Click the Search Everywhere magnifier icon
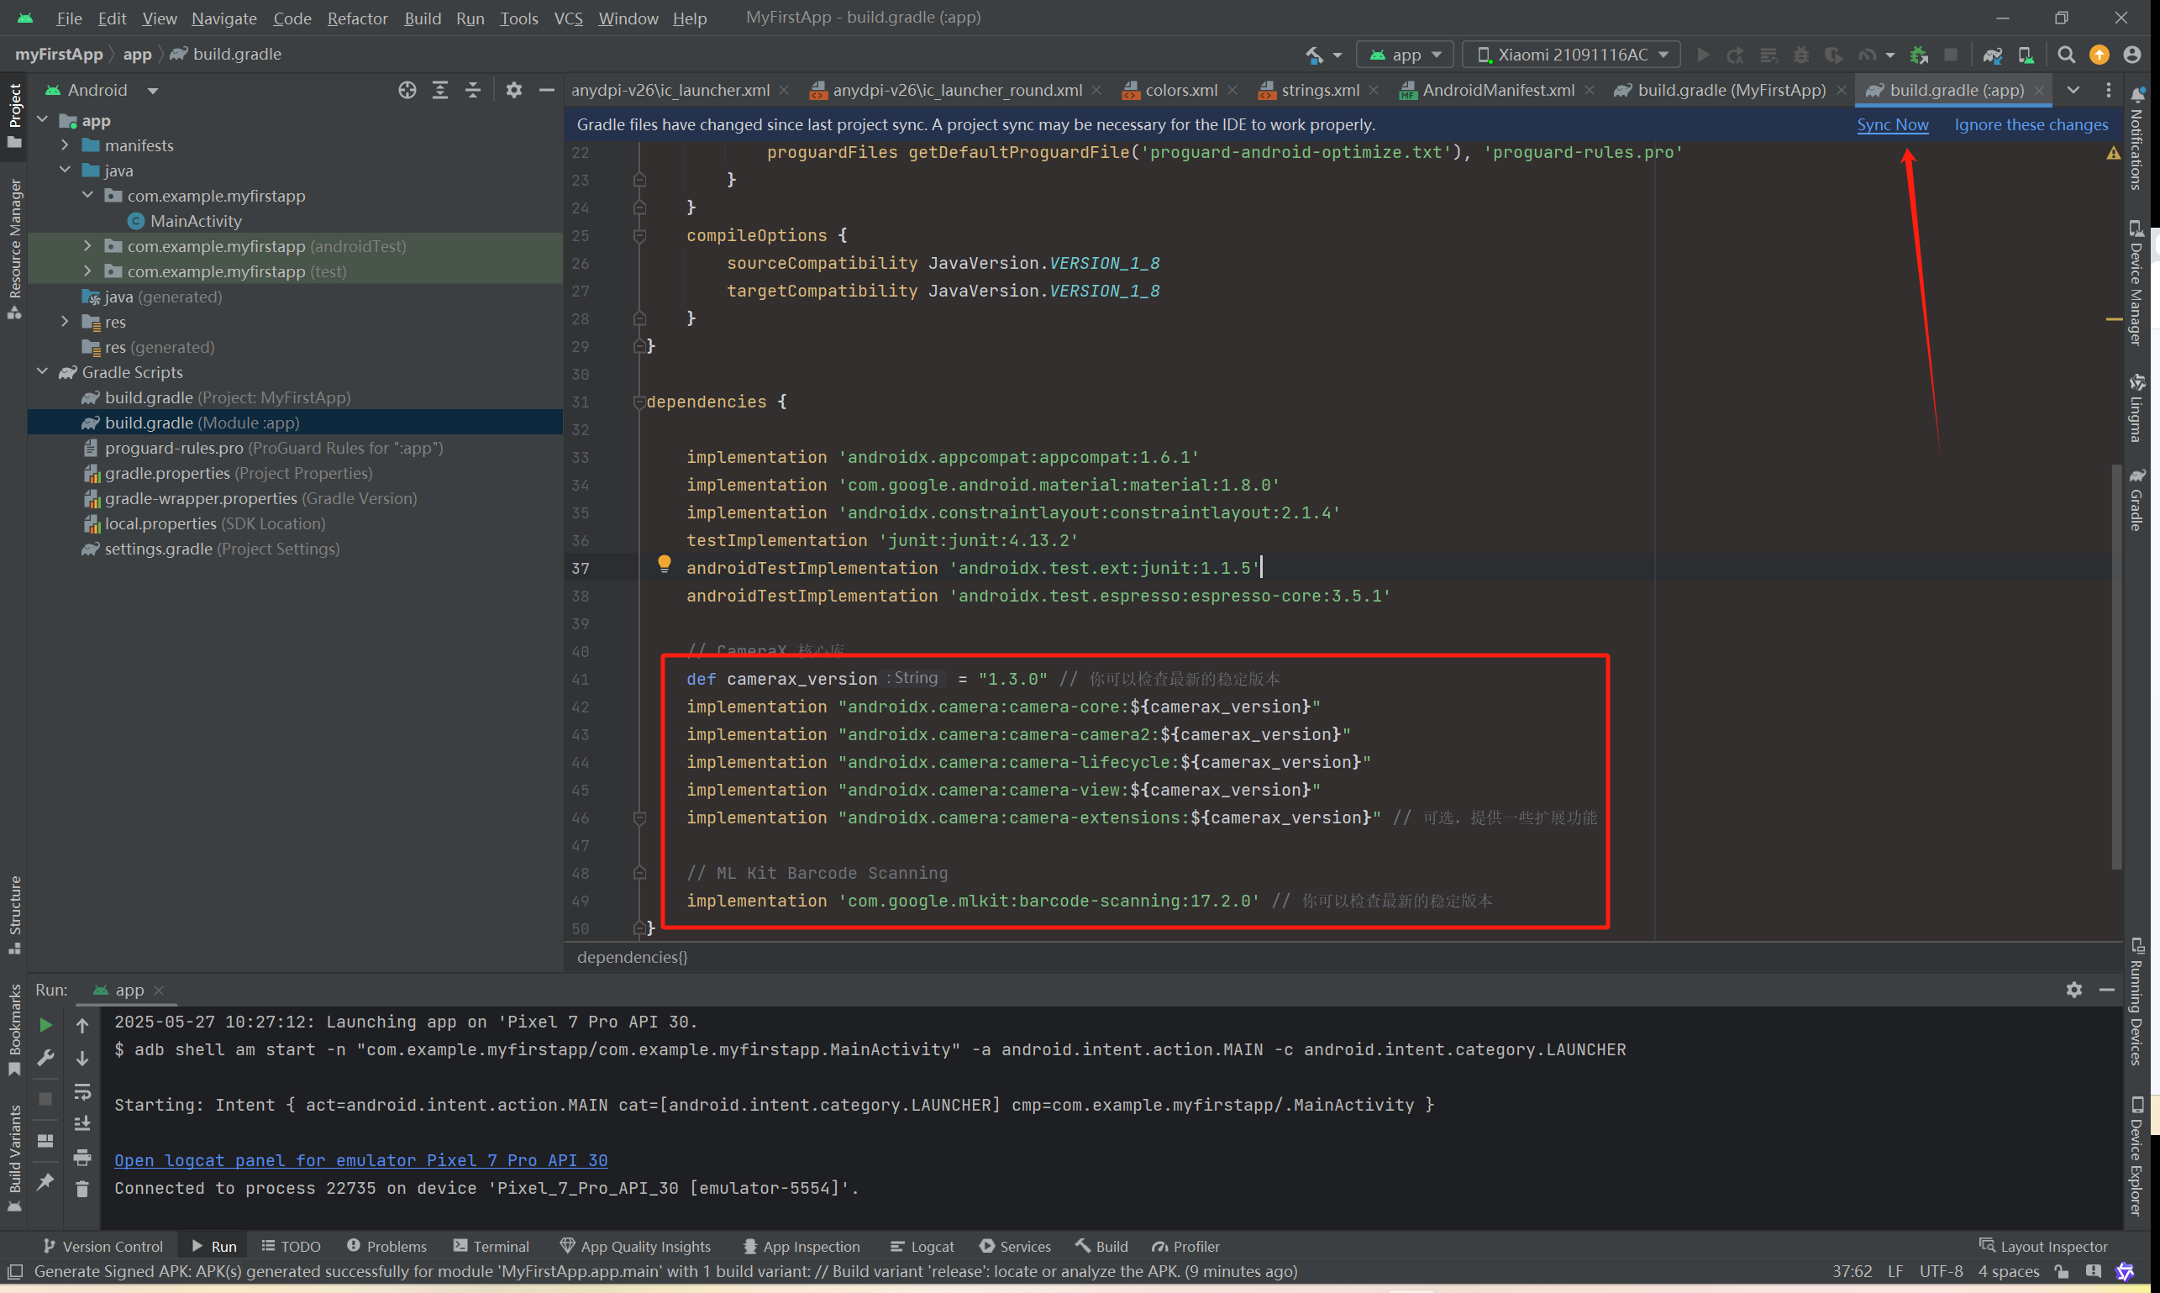2160x1293 pixels. (2065, 55)
